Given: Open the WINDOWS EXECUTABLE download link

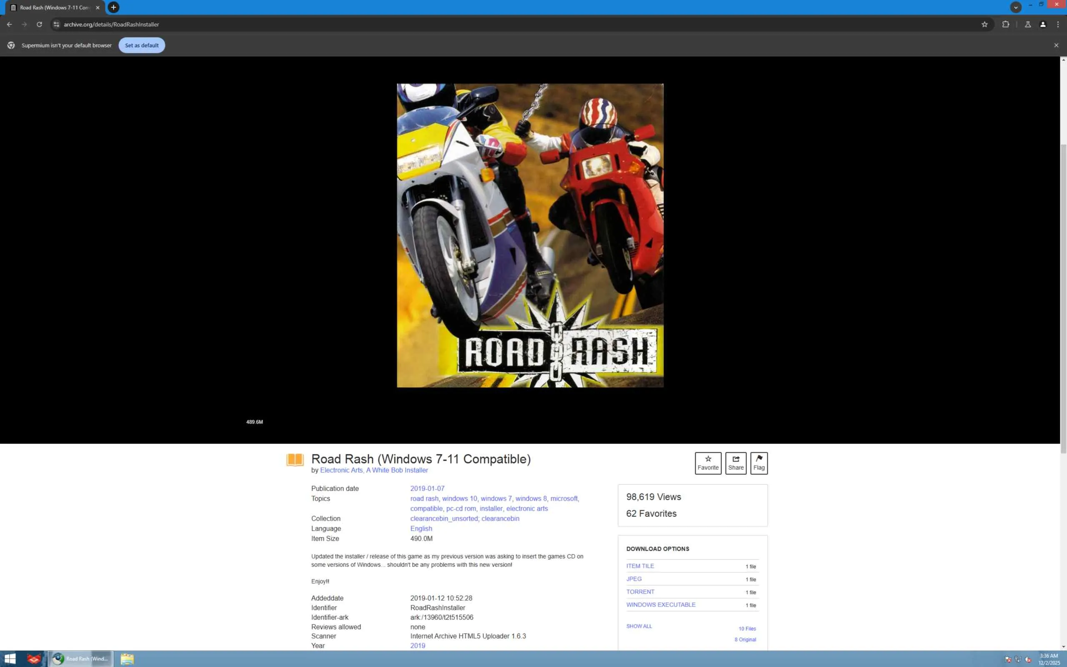Looking at the screenshot, I should [661, 604].
